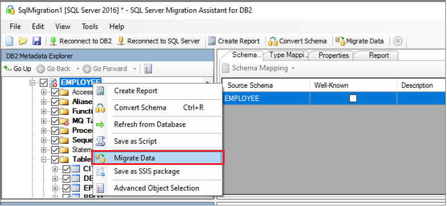Screen dimensions: 447x206
Task: Choose Migrate Data from the context menu
Action: coord(157,157)
